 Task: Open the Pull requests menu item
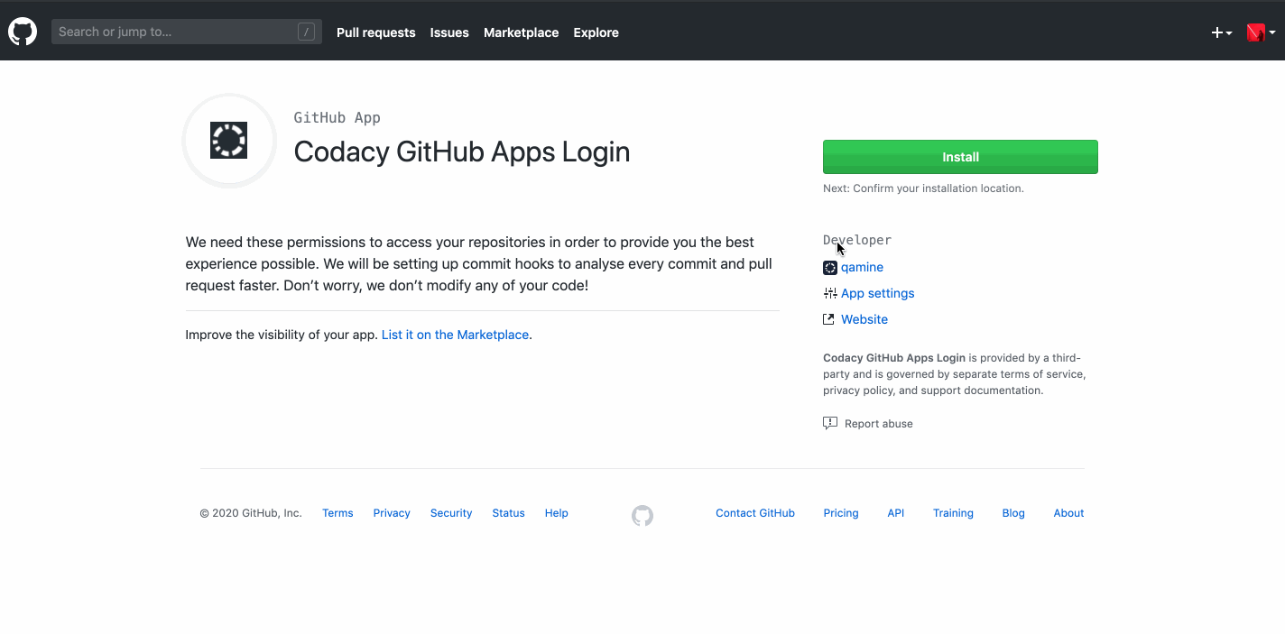[x=375, y=32]
